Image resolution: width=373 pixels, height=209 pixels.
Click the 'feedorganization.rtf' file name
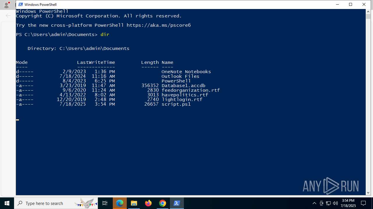pyautogui.click(x=191, y=90)
